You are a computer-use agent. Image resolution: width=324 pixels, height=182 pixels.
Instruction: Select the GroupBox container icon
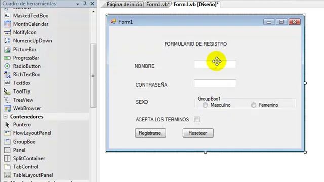(x=7, y=142)
